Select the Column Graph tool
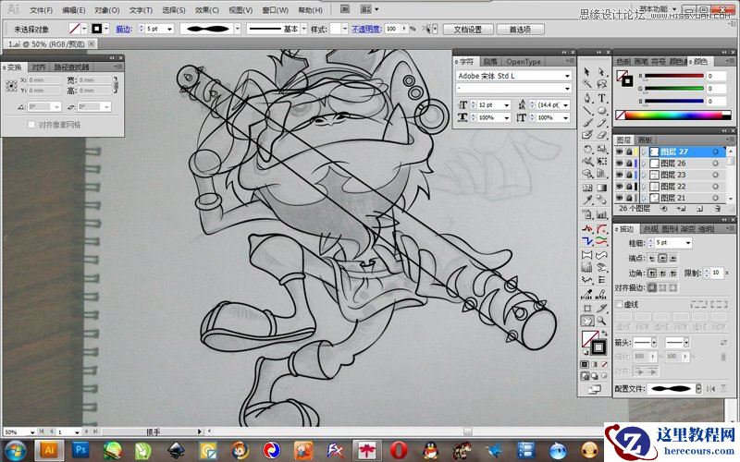 tap(602, 214)
